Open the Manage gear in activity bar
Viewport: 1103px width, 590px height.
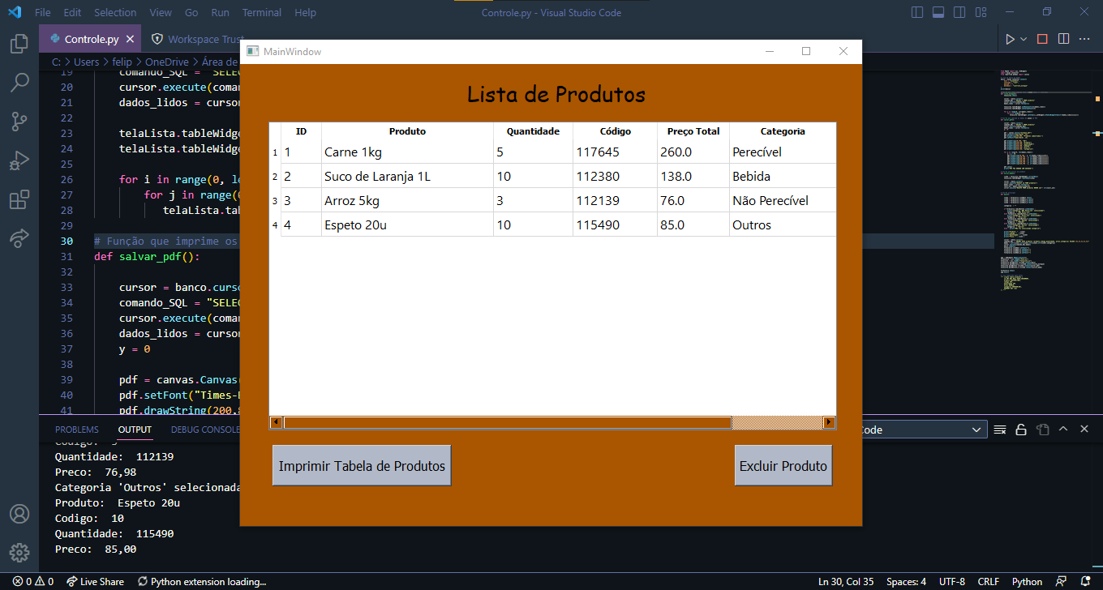click(19, 553)
